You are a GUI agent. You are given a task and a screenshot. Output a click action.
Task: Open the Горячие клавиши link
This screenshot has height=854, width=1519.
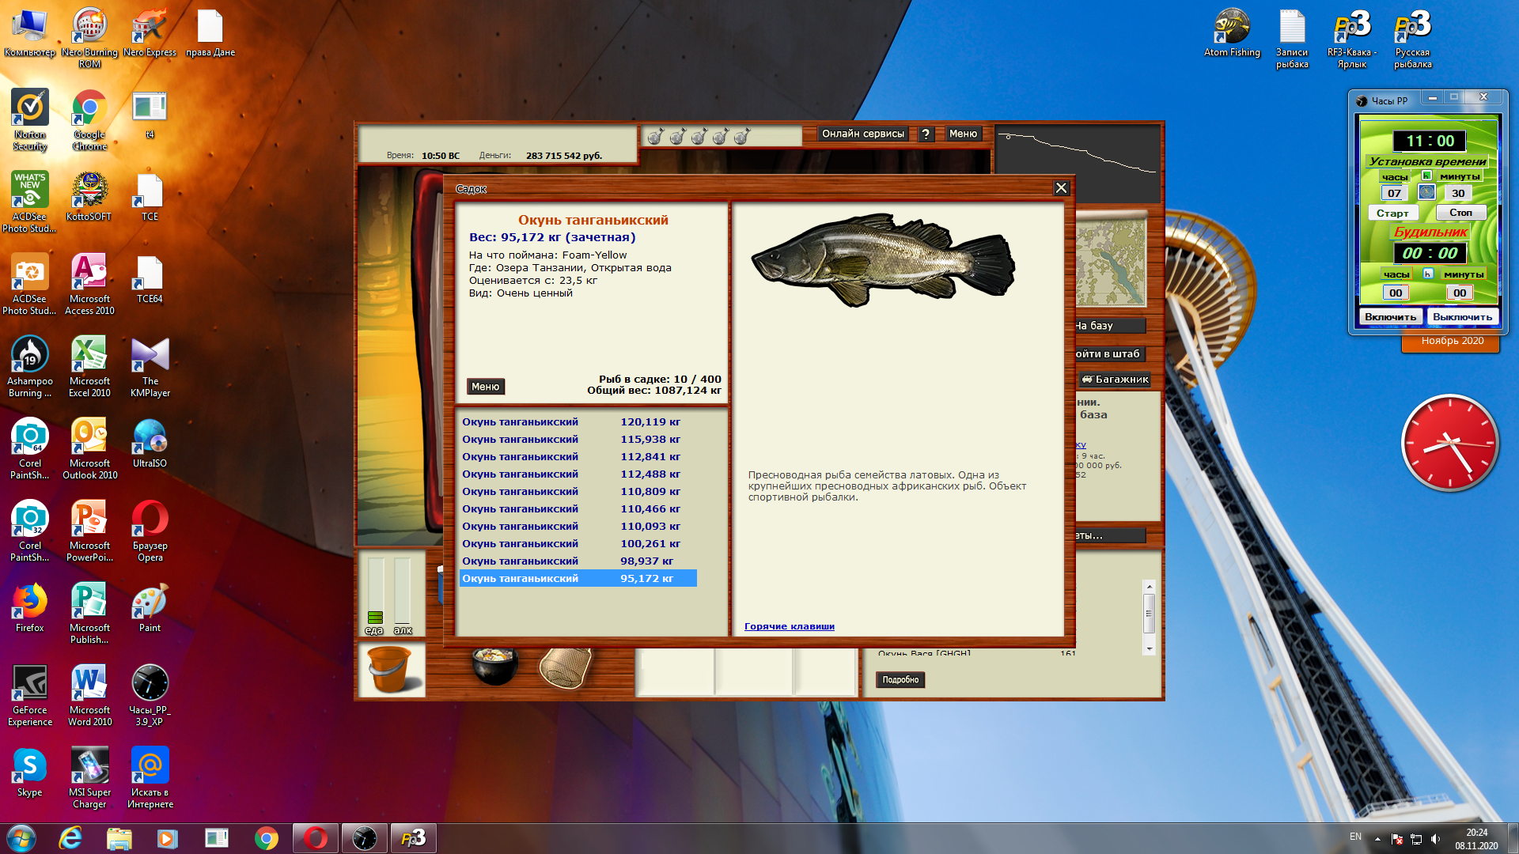(x=789, y=626)
